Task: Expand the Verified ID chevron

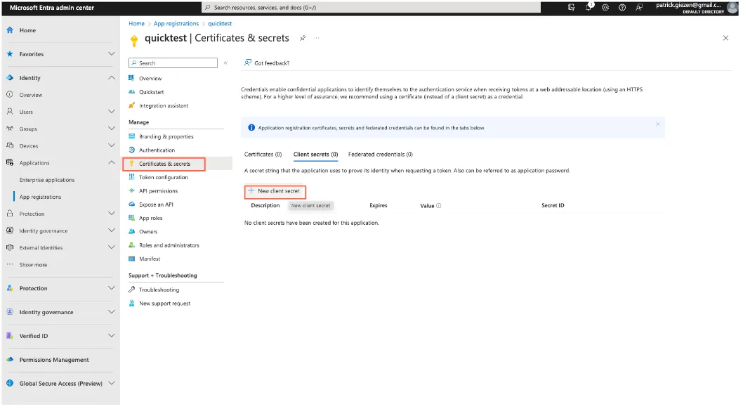Action: (112, 335)
